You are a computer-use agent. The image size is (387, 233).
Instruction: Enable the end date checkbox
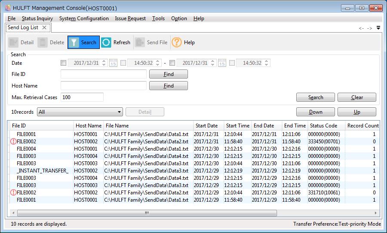[172, 63]
